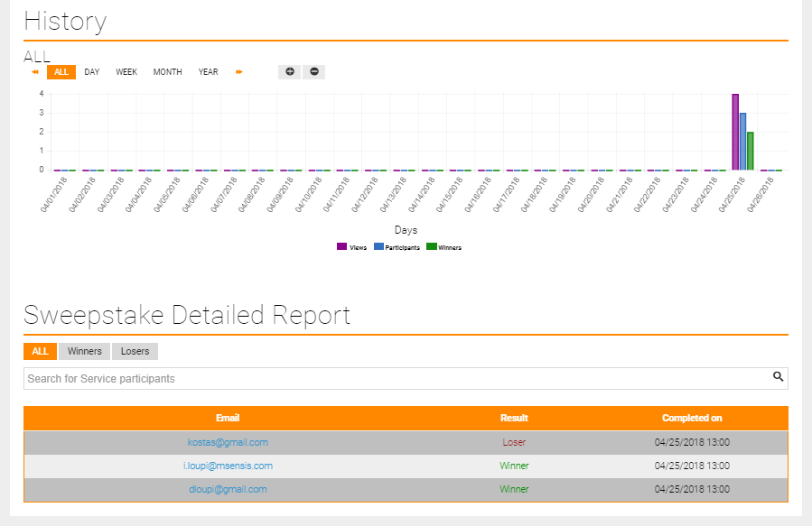Click the green Winners bar for 04/25/2018

pyautogui.click(x=751, y=151)
